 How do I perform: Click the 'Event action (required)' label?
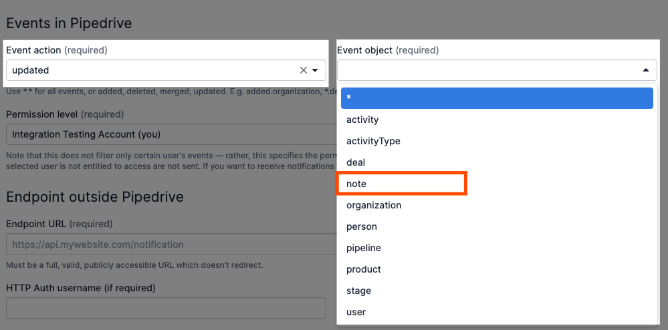pos(57,50)
